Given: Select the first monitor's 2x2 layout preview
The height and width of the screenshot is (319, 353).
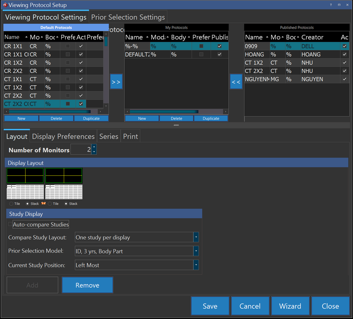Looking at the screenshot, I should 25,176.
